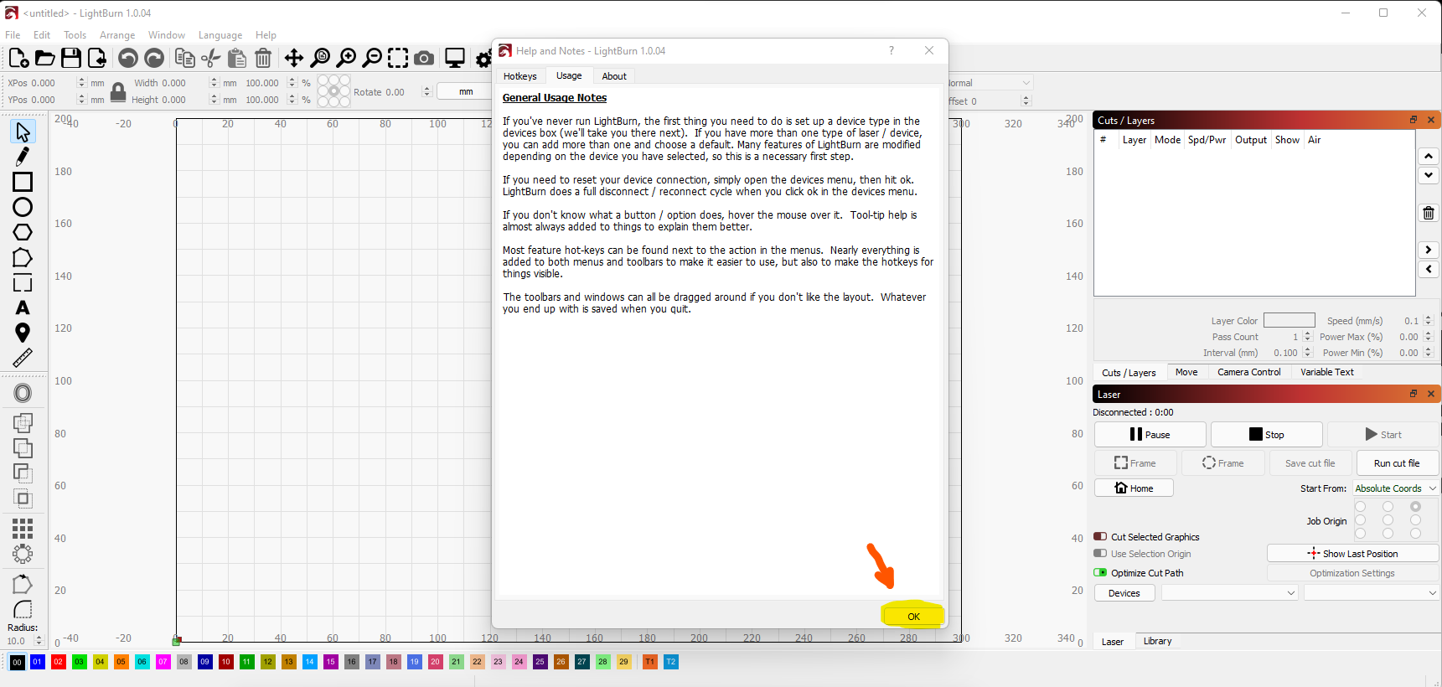Select the Pan/move view cross icon
Viewport: 1442px width, 687px height.
coord(293,58)
